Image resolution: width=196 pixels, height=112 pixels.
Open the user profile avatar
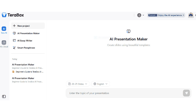pos(191,15)
